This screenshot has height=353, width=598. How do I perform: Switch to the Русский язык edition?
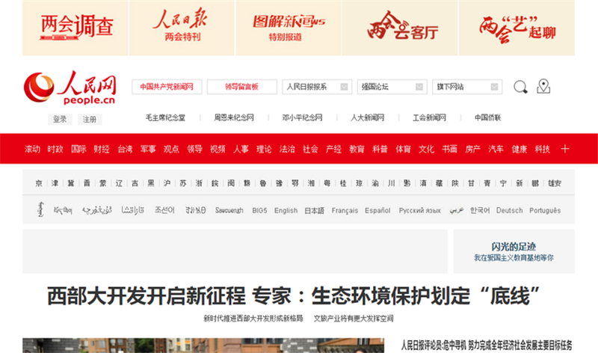coord(420,210)
